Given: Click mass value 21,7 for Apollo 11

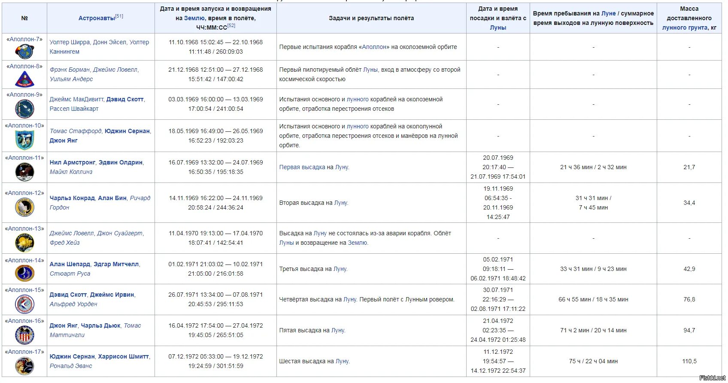Looking at the screenshot, I should coord(689,167).
